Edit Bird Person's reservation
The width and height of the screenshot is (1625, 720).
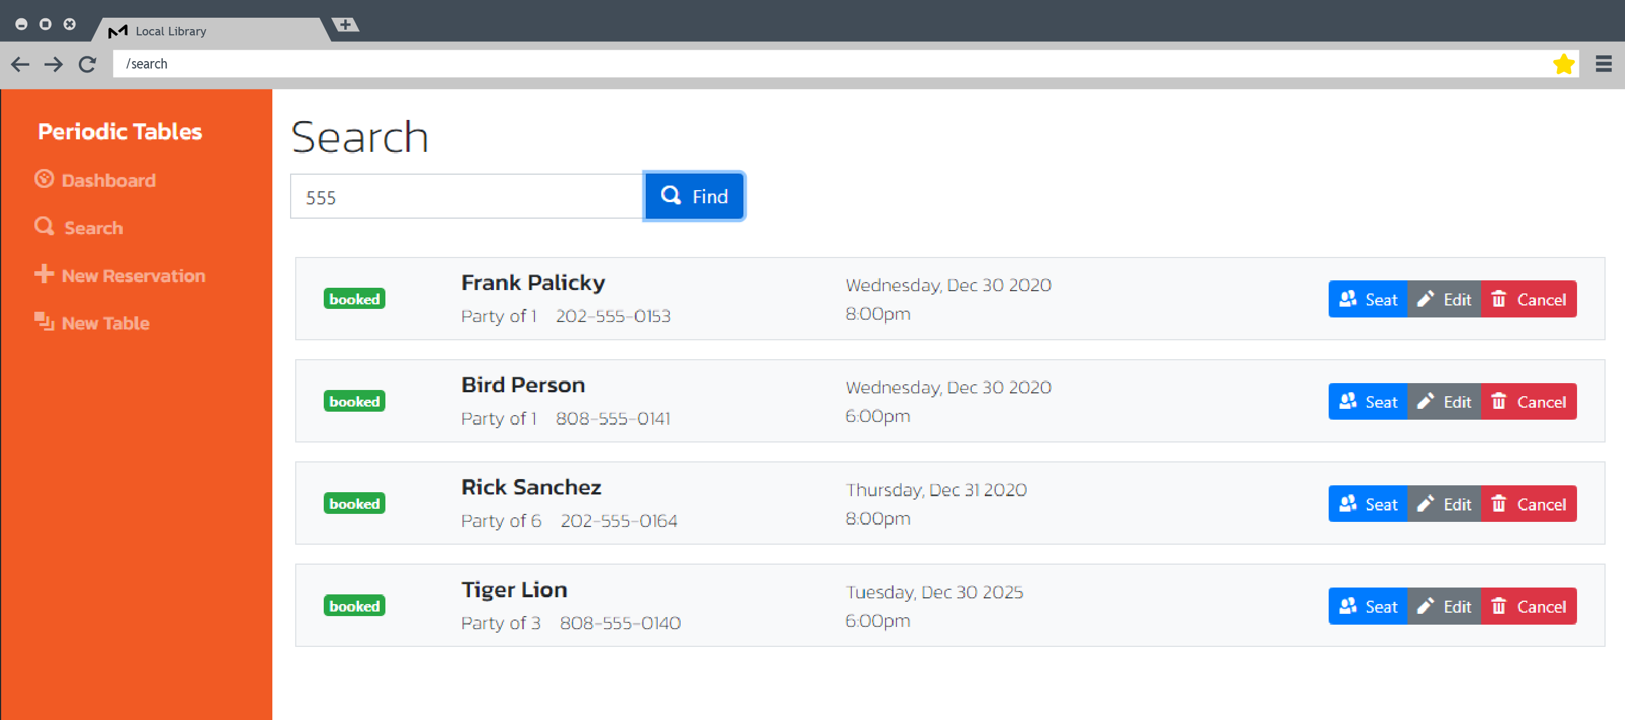click(x=1443, y=401)
